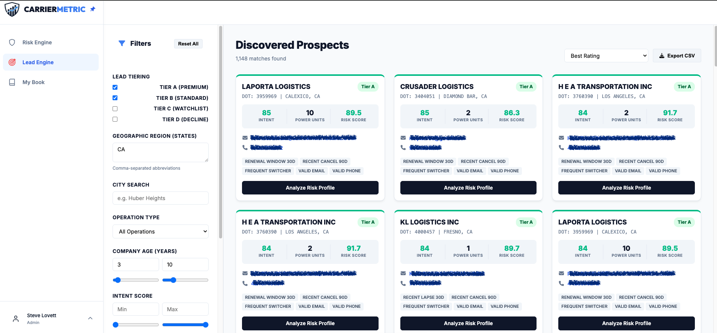The height and width of the screenshot is (333, 717).
Task: Click the phone icon on CRUSADER LOGISTICS card
Action: (x=403, y=148)
